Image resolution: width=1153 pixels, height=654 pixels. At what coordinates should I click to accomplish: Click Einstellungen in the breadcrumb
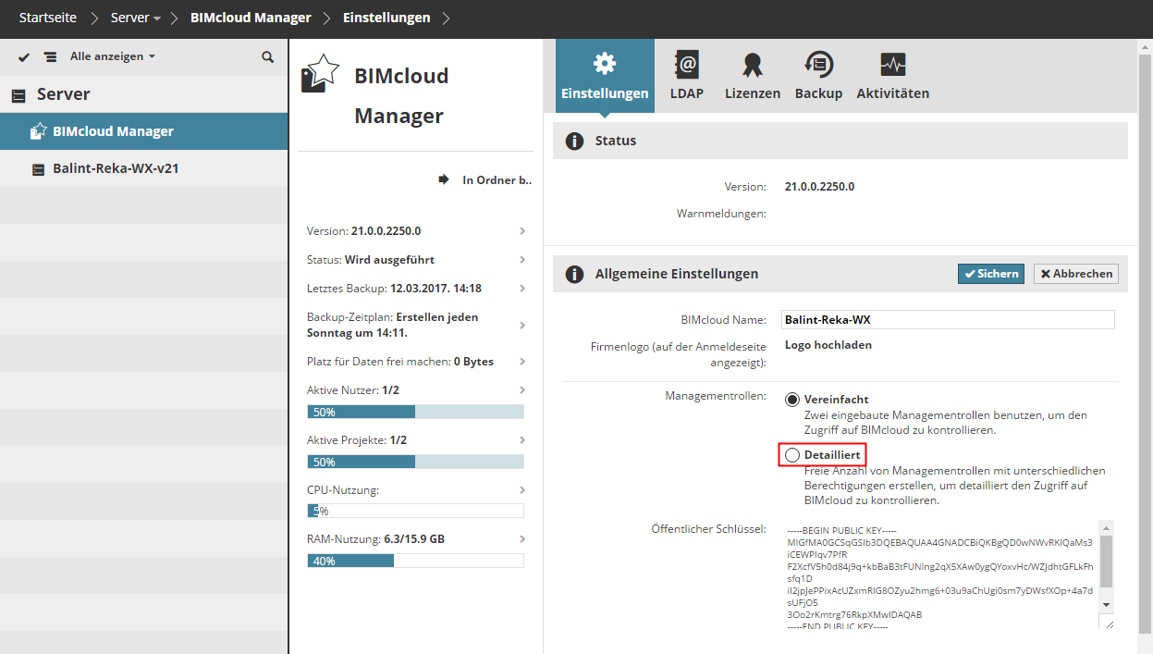[x=386, y=18]
